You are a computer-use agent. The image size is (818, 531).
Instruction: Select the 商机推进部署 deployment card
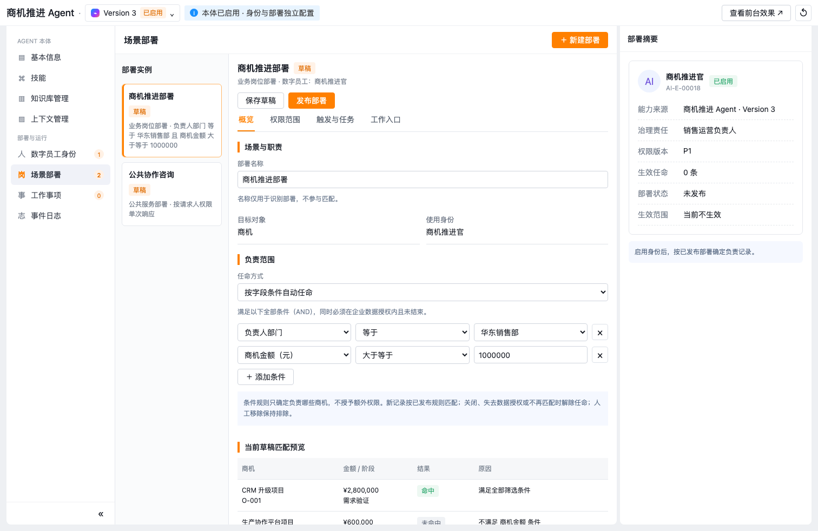coord(172,121)
